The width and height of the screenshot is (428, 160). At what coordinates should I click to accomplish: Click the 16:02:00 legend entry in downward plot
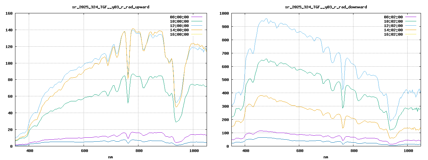click(393, 34)
